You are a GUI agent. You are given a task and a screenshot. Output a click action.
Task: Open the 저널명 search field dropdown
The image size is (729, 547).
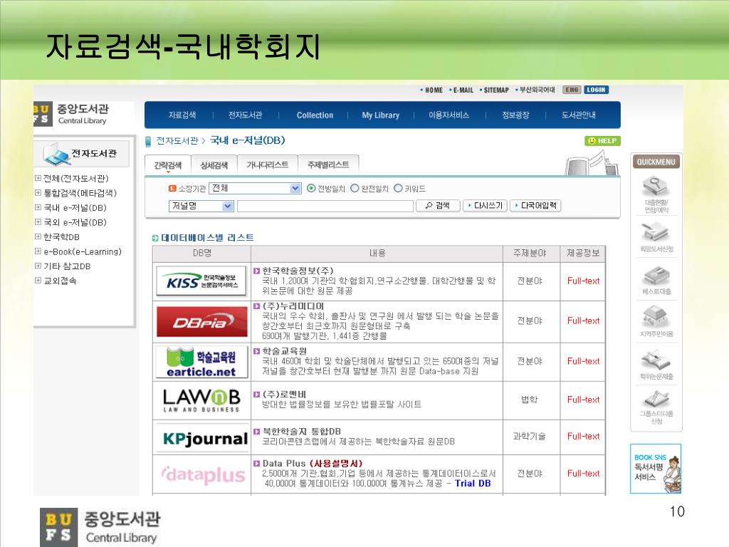click(x=201, y=206)
